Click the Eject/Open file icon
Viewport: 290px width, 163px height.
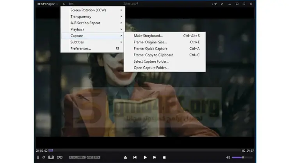tap(125, 157)
